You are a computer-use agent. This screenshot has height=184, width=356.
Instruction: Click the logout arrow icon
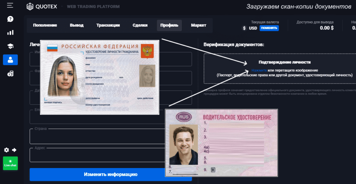click(15, 150)
